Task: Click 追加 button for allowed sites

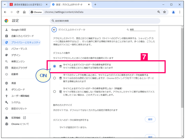Action: (150, 119)
